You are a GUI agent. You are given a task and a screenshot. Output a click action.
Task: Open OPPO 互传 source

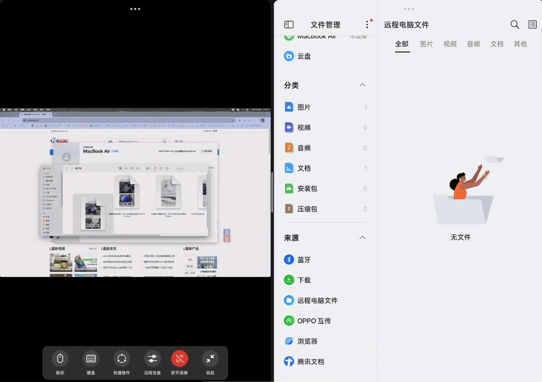[325, 321]
